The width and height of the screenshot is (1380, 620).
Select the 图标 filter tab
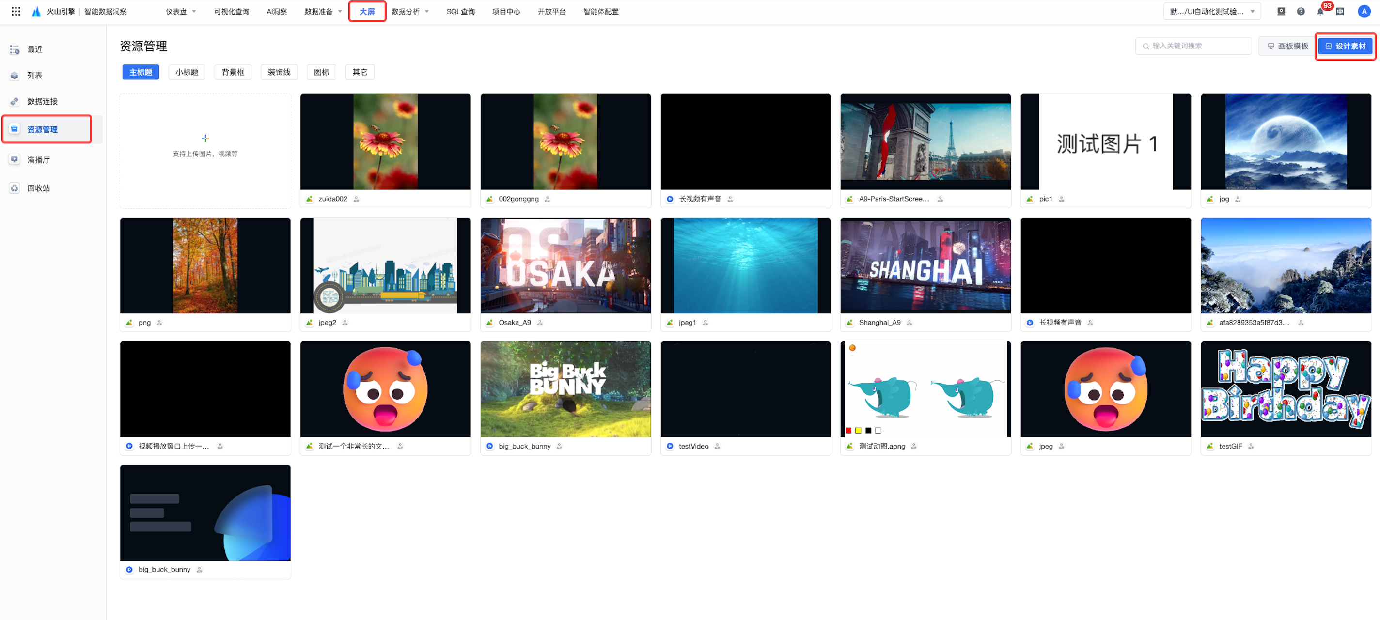coord(321,72)
